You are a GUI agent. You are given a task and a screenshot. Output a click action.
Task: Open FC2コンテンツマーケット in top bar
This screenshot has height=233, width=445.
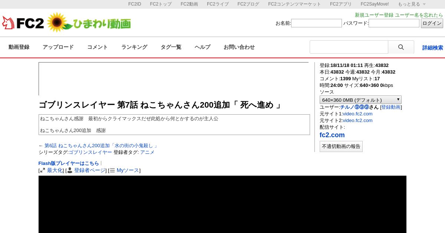tap(294, 4)
